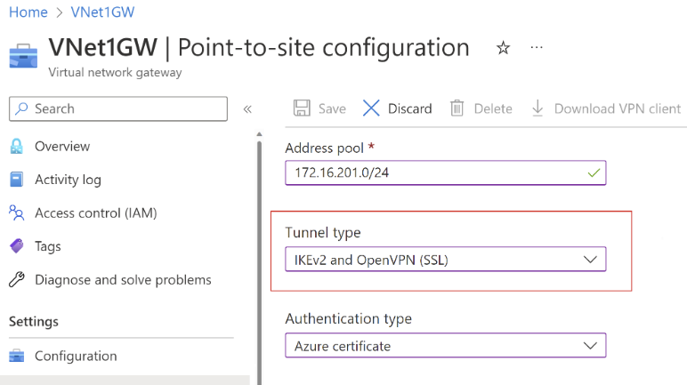Open the more options ellipsis menu

[x=537, y=47]
